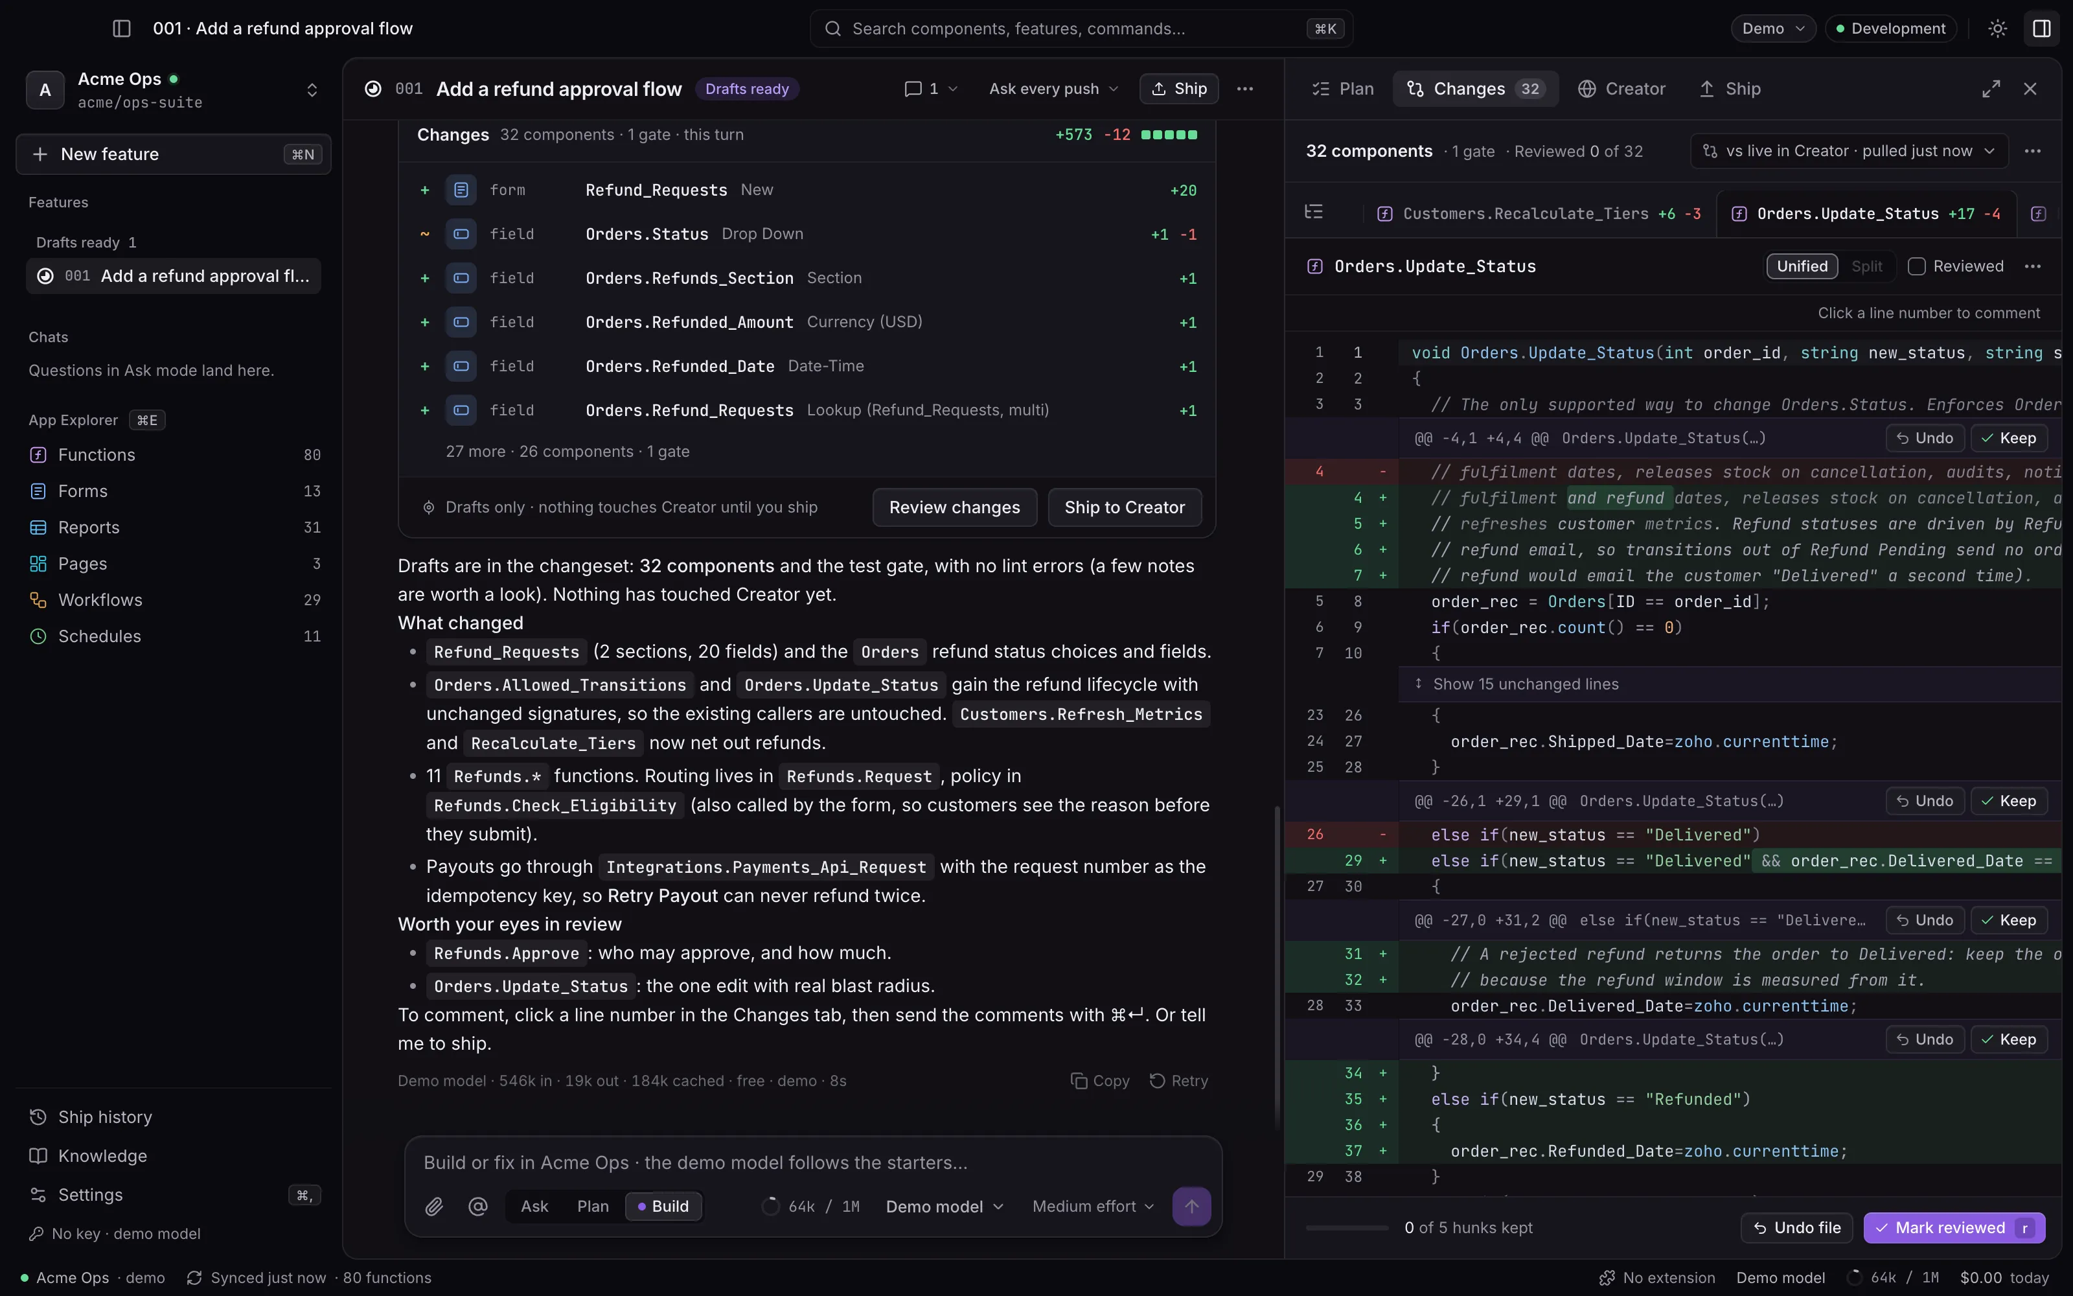
Task: Open the Demo model selector in composer
Action: tap(945, 1206)
